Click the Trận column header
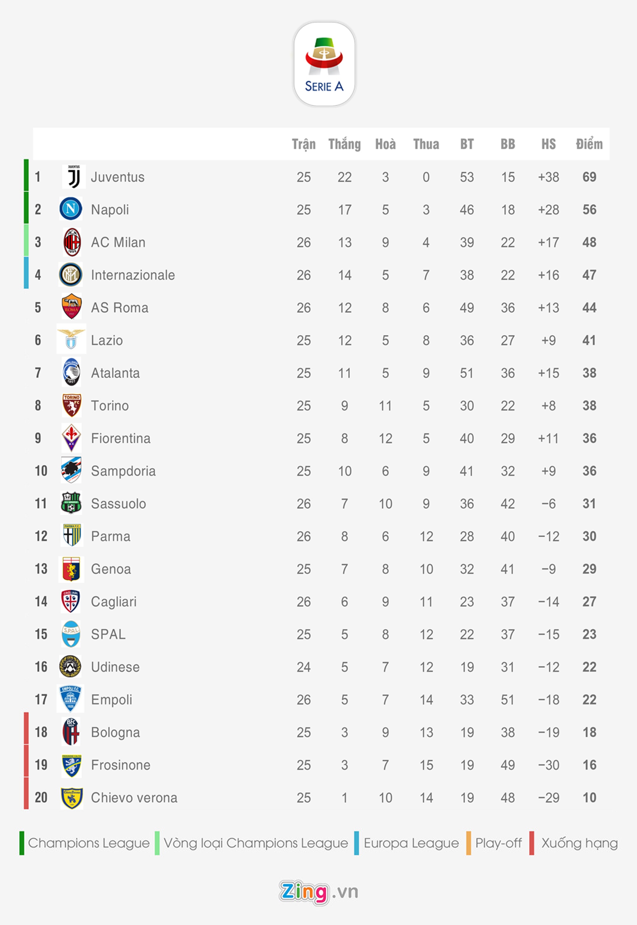 [x=304, y=144]
